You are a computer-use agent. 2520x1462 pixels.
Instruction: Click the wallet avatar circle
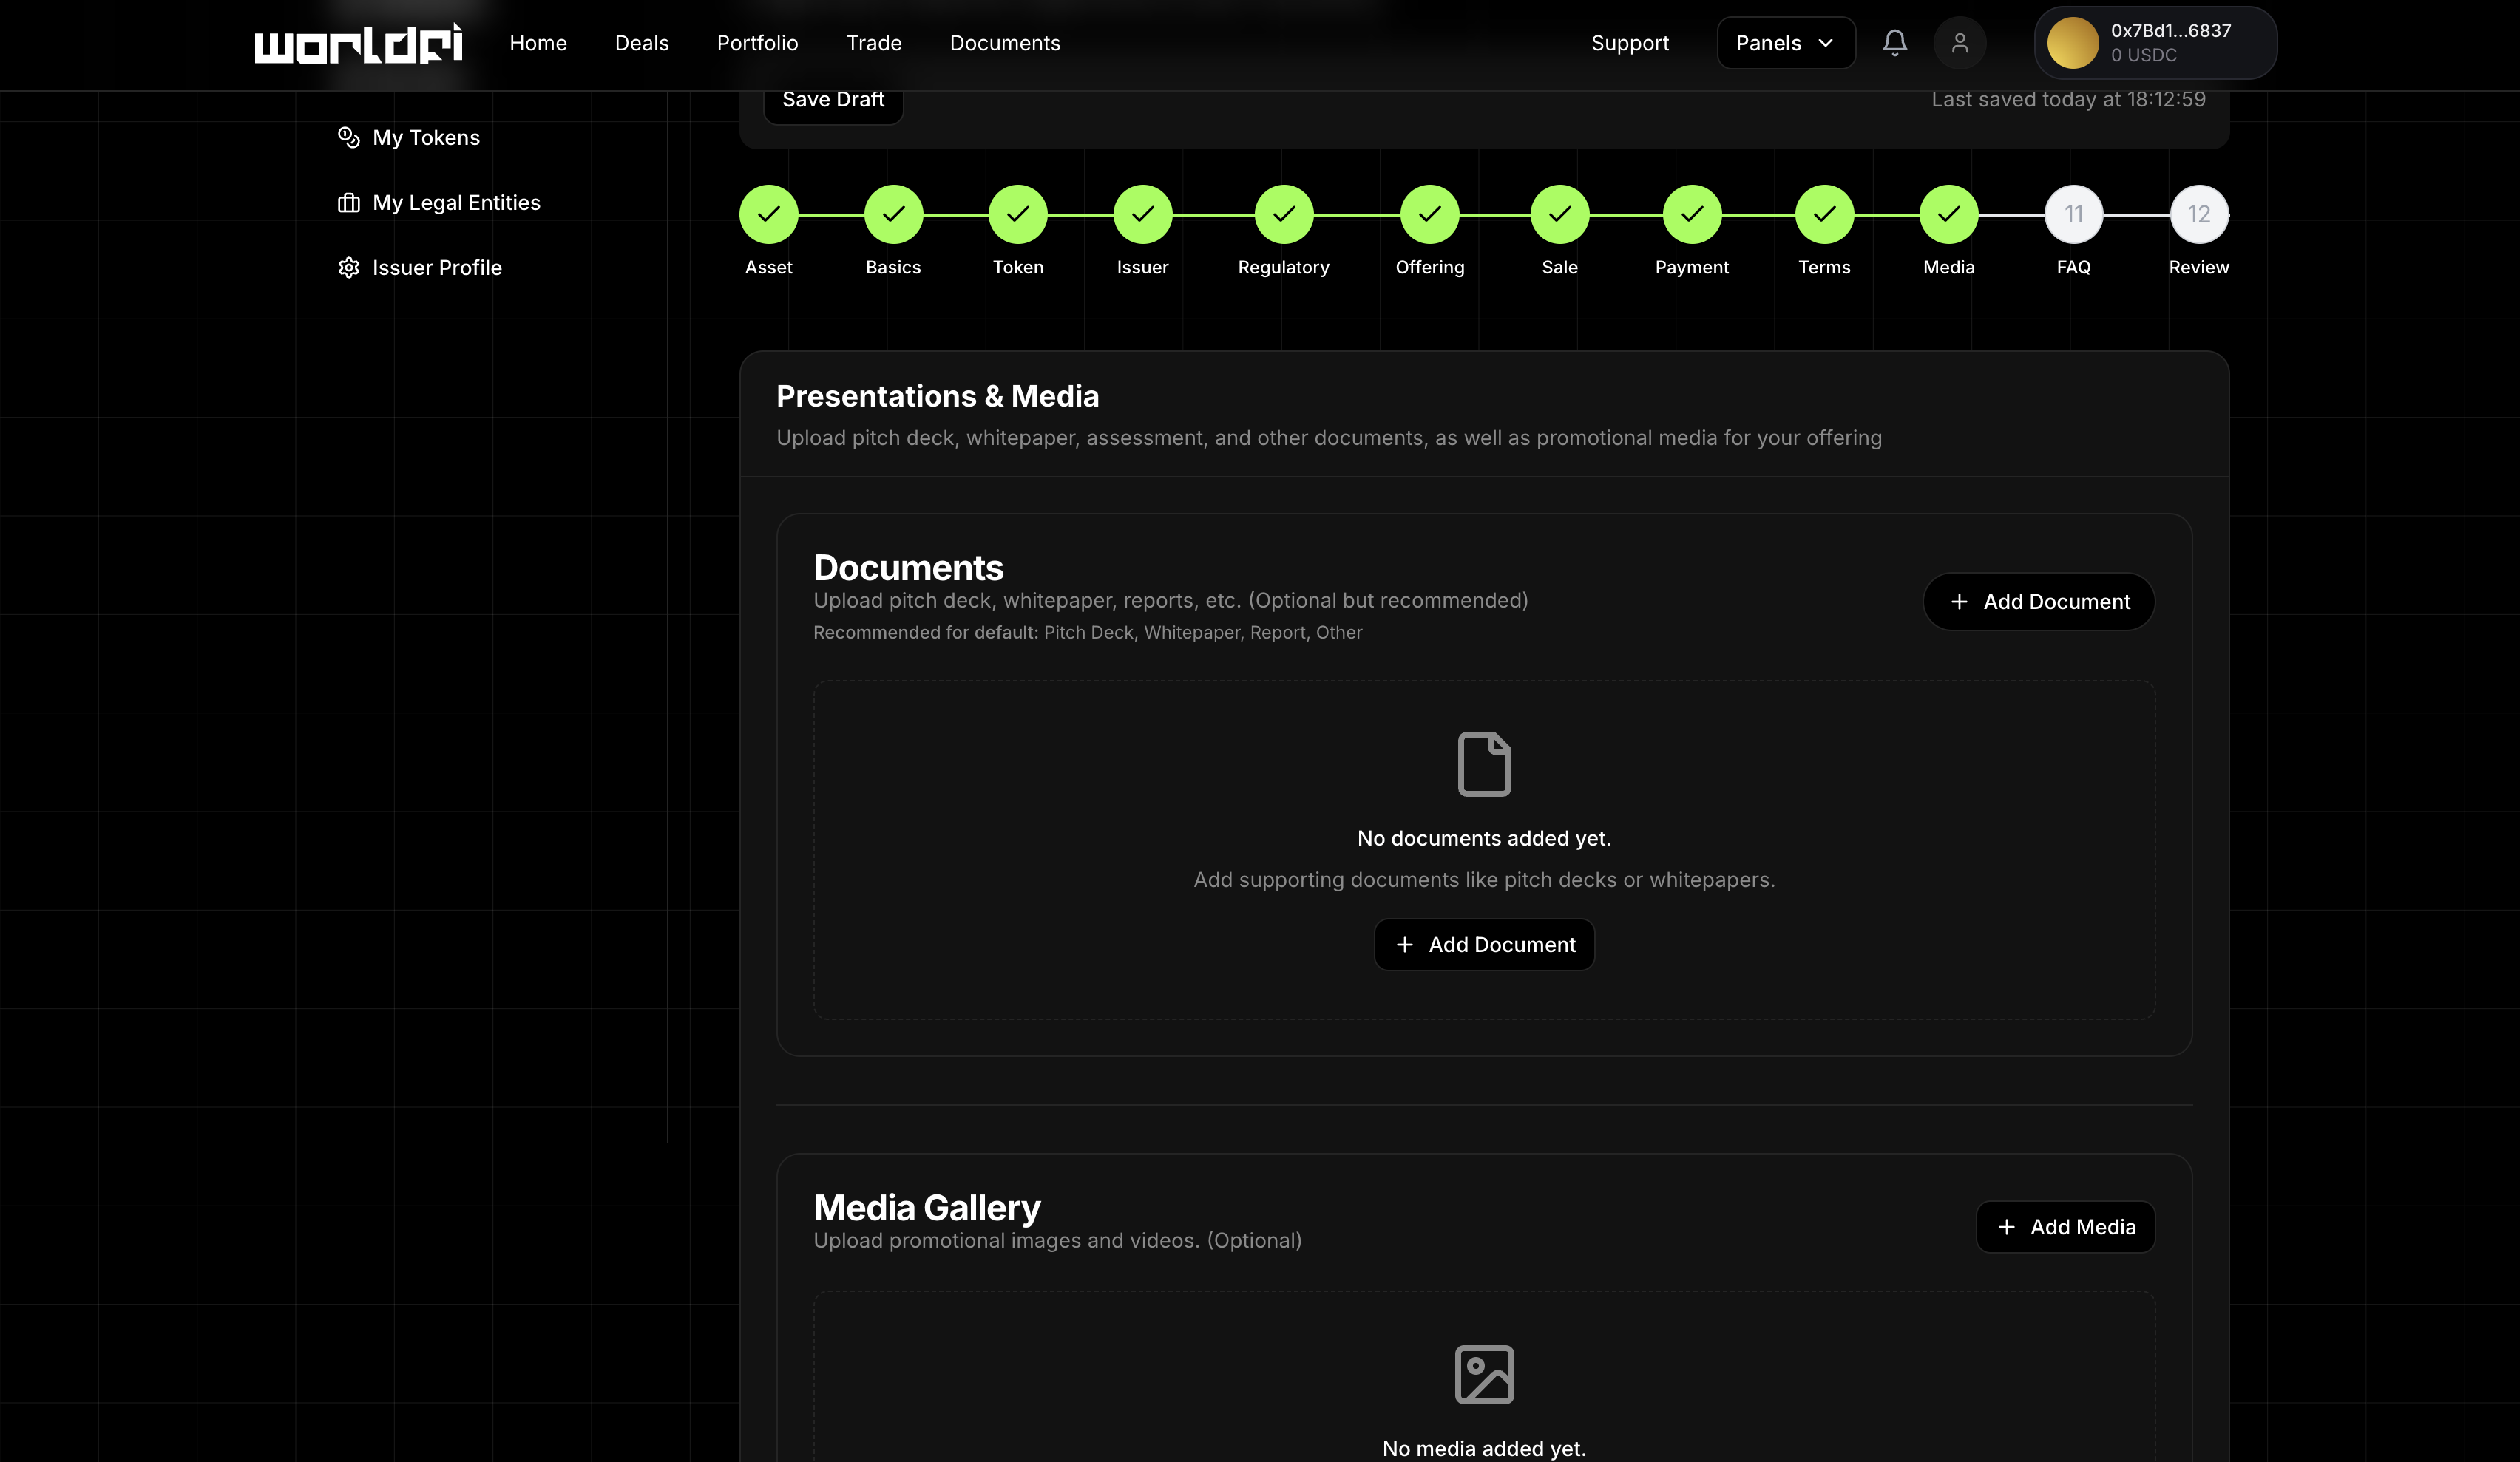pyautogui.click(x=2072, y=43)
